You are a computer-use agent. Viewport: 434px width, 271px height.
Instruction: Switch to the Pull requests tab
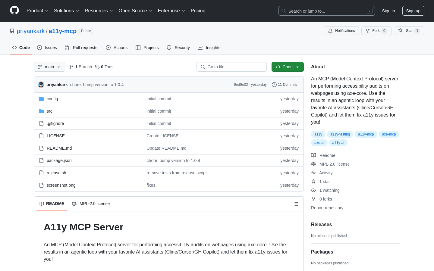coord(81,48)
